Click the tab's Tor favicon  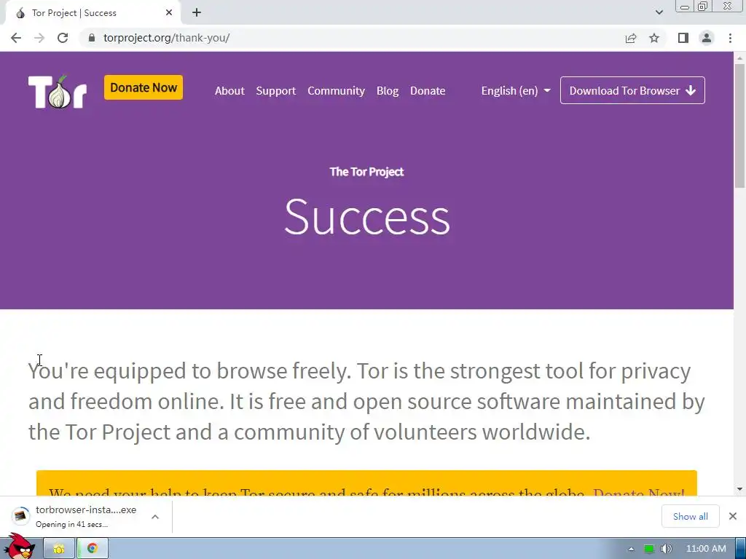[20, 13]
